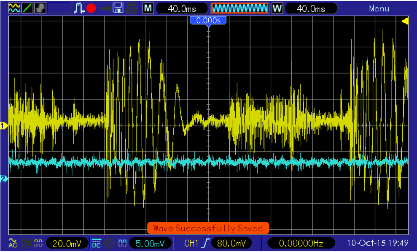Click the yellow trigger level arrow marker
This screenshot has height=252, width=417.
(x=405, y=21)
